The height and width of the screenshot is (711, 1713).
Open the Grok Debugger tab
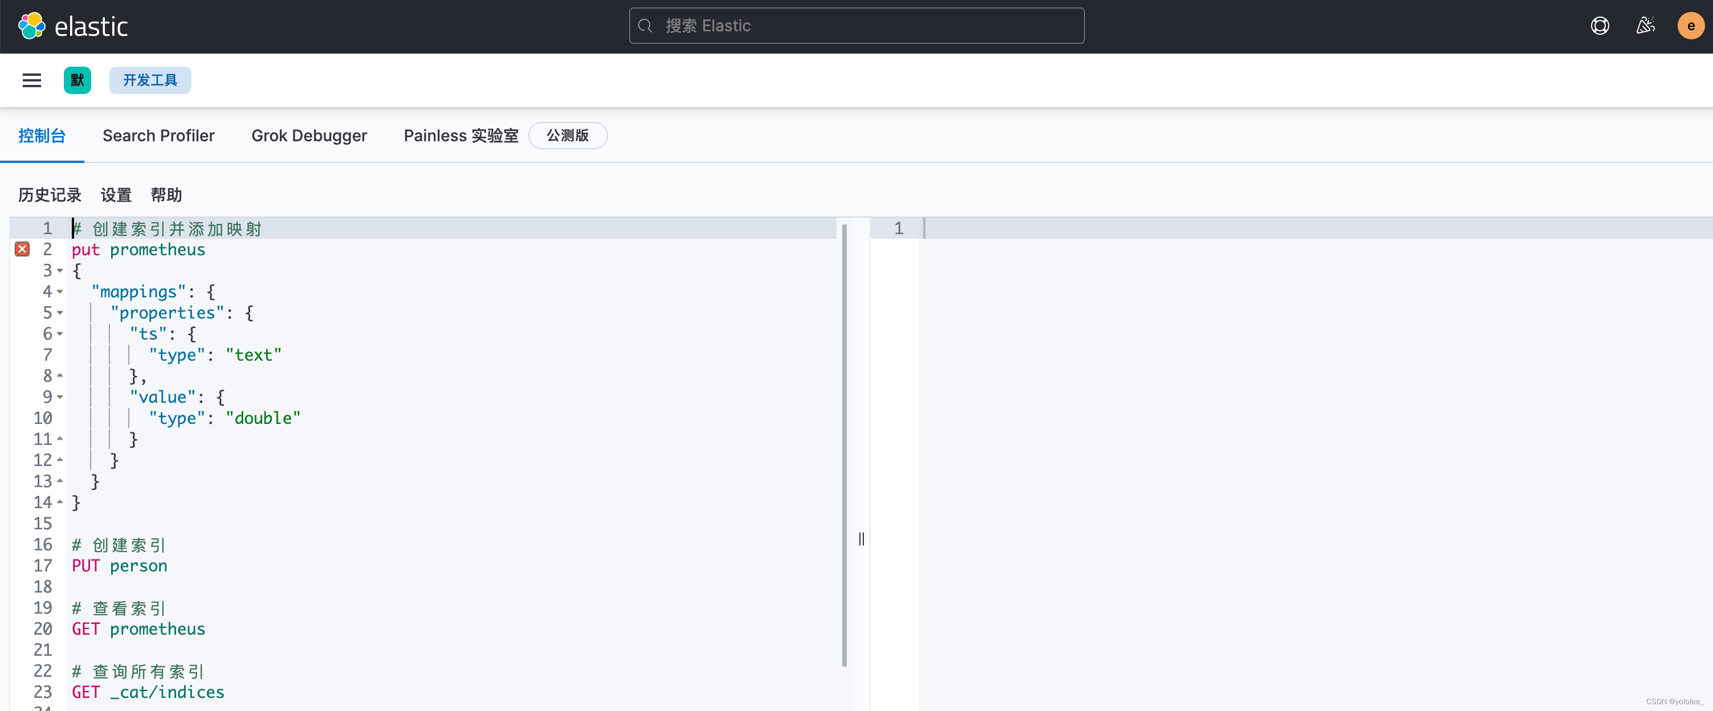click(x=308, y=135)
